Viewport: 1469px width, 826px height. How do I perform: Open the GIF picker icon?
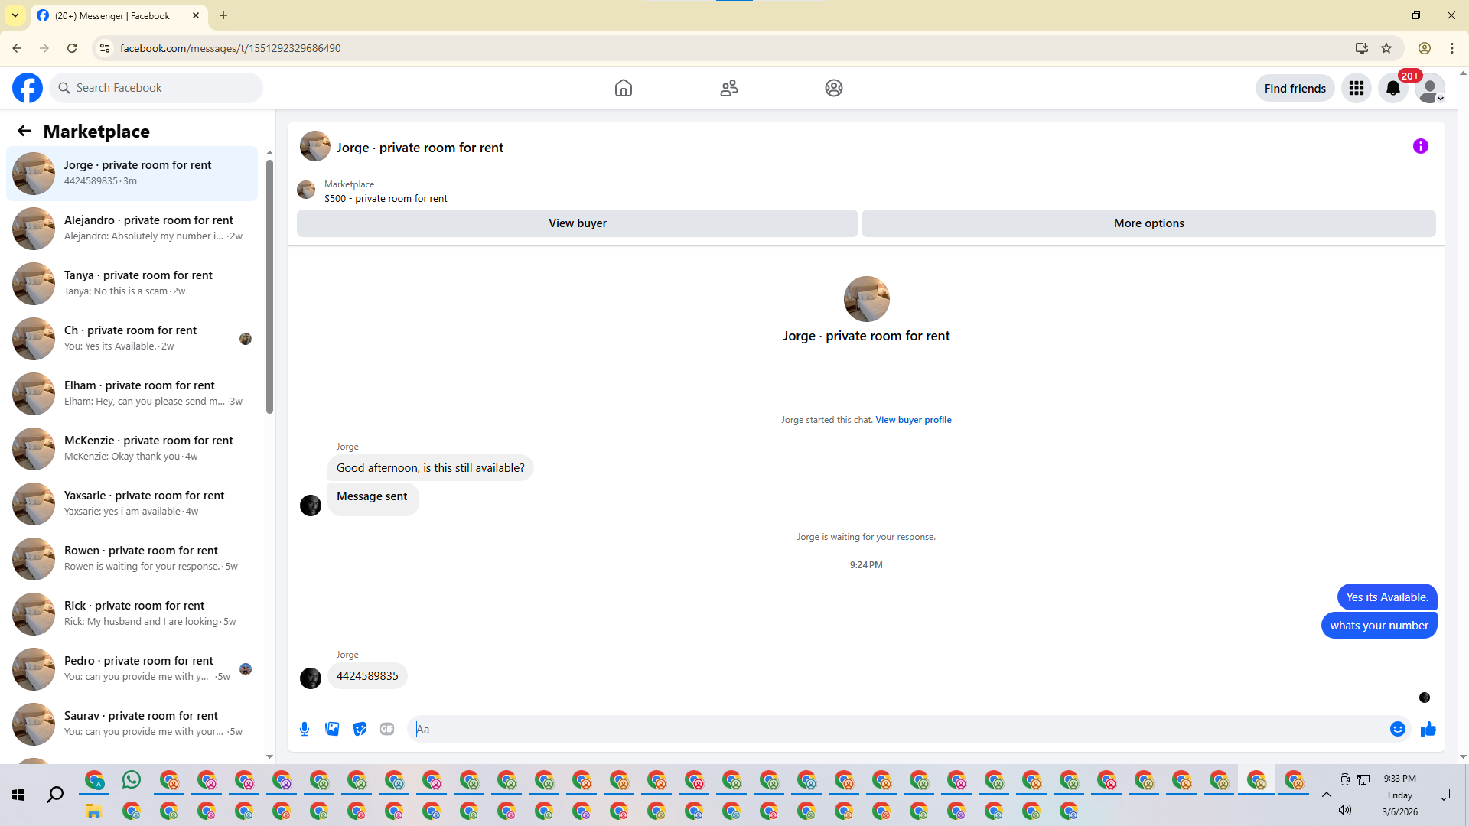[387, 729]
